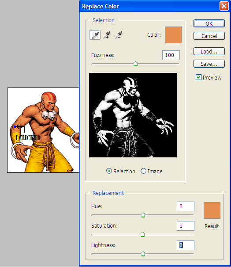Toggle the Preview checkbox
The height and width of the screenshot is (267, 231).
tap(198, 77)
